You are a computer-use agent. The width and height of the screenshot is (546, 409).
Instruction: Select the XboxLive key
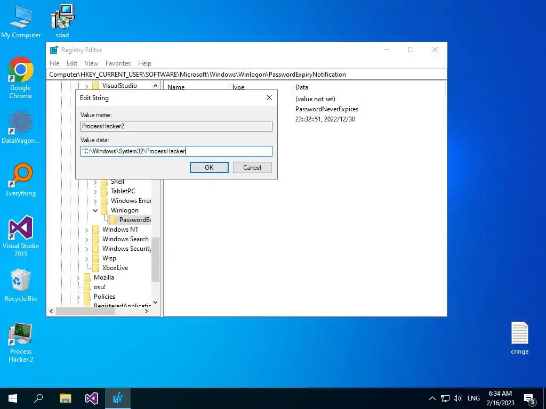click(x=115, y=268)
